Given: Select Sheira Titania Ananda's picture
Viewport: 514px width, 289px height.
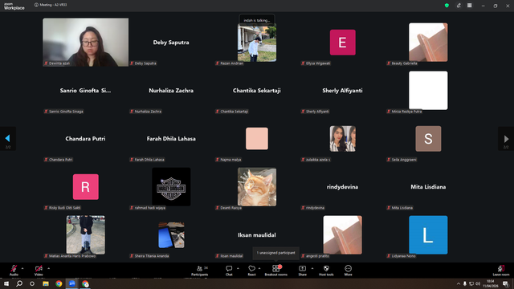Looking at the screenshot, I should (171, 235).
